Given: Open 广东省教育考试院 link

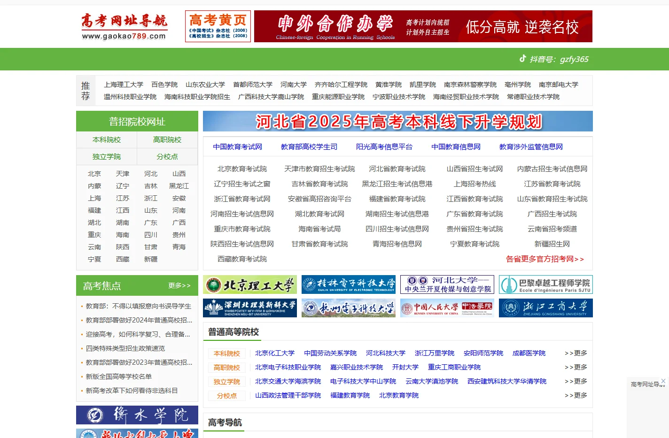Looking at the screenshot, I should (475, 214).
